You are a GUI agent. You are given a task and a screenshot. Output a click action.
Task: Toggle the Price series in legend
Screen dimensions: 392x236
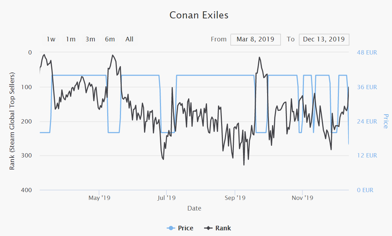pyautogui.click(x=185, y=228)
